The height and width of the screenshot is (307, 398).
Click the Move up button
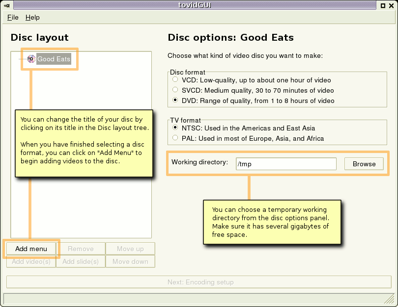point(130,249)
